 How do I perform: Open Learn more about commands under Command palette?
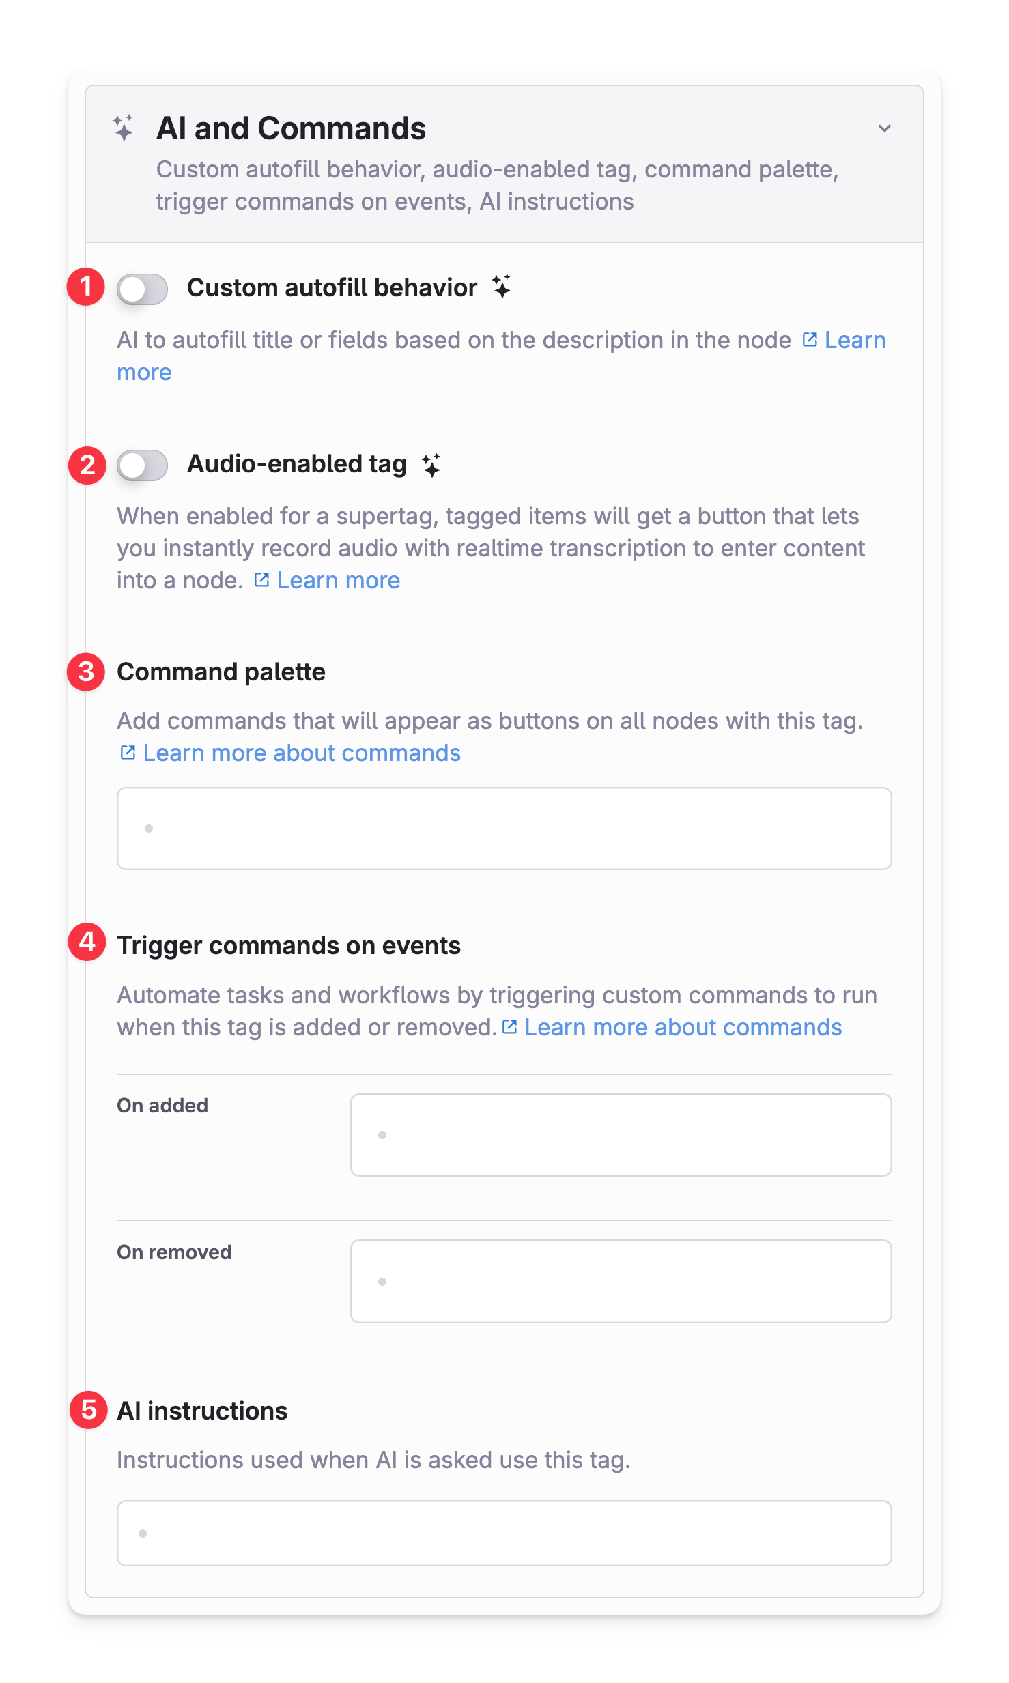coord(302,753)
